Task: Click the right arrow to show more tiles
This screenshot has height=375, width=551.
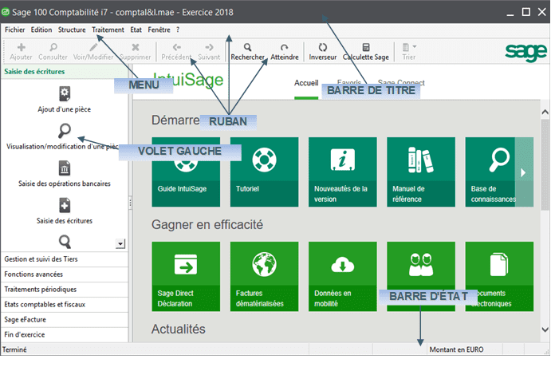Action: tap(523, 172)
